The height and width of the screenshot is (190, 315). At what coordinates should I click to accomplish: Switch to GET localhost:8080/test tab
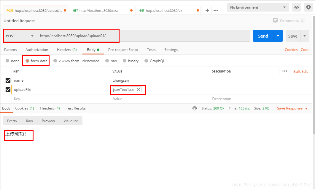tap(101, 10)
